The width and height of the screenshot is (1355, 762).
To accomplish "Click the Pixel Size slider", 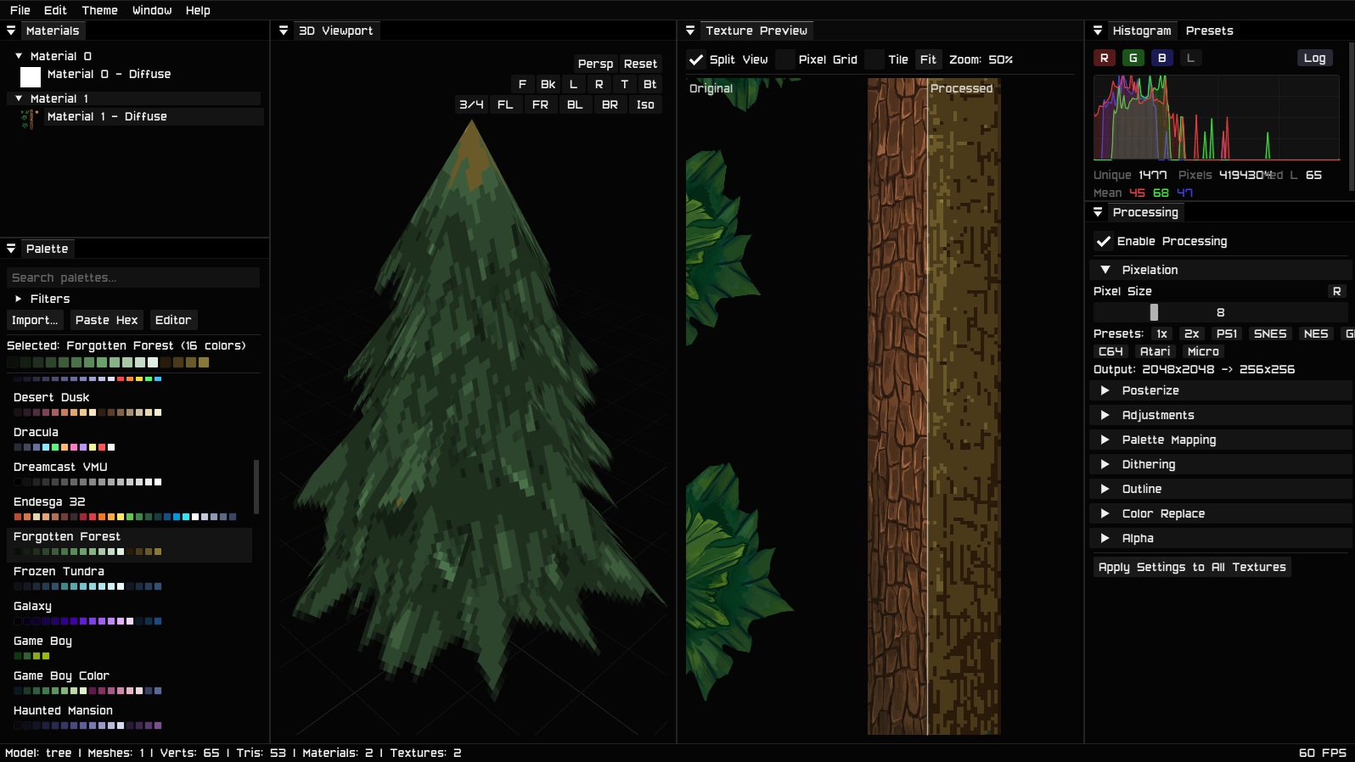I will click(1220, 312).
